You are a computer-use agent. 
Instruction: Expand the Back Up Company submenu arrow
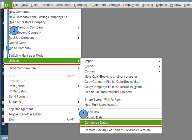(79, 38)
